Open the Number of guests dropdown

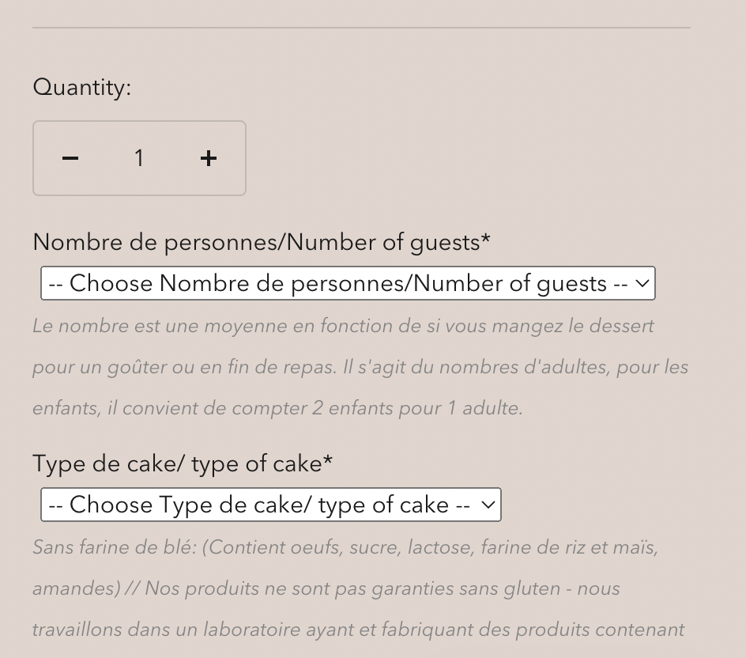(348, 283)
